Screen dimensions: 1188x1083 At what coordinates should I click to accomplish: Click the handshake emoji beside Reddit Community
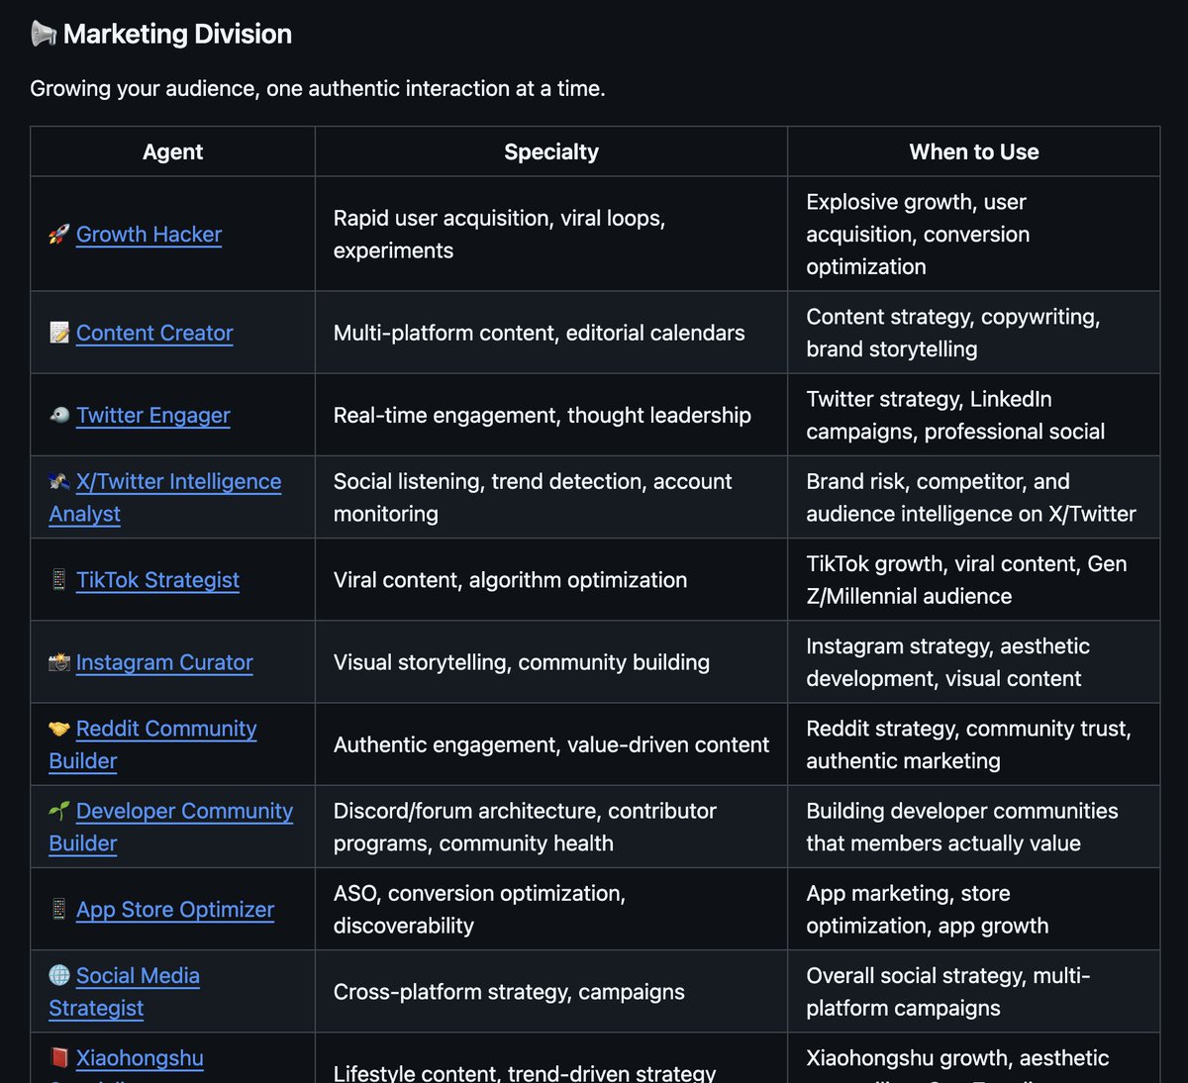(x=59, y=729)
